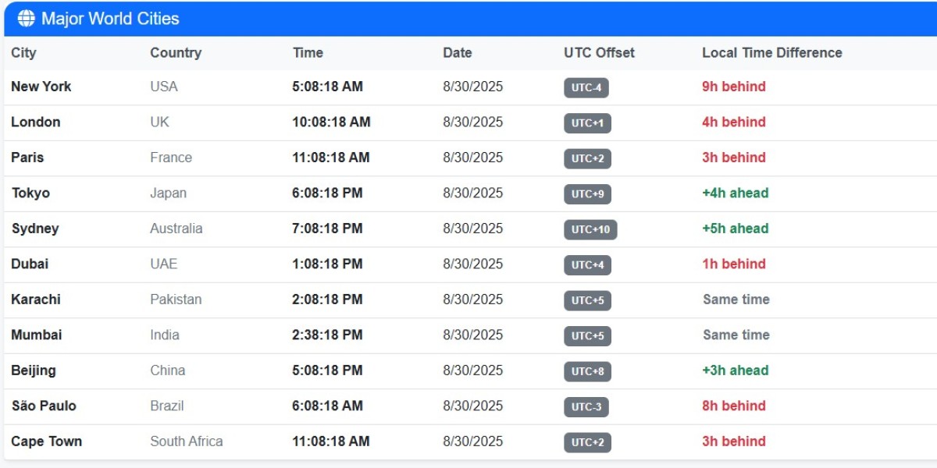The width and height of the screenshot is (937, 468).
Task: Select the Same time label for Karachi
Action: [x=736, y=300]
